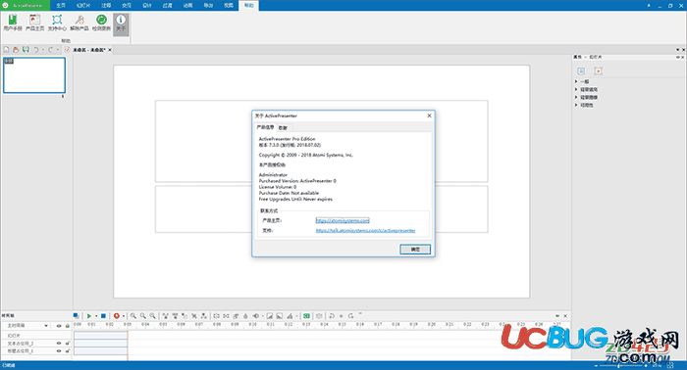Screen dimensions: 687x370
Task: Click the green Check for Updates icon
Action: click(x=101, y=23)
